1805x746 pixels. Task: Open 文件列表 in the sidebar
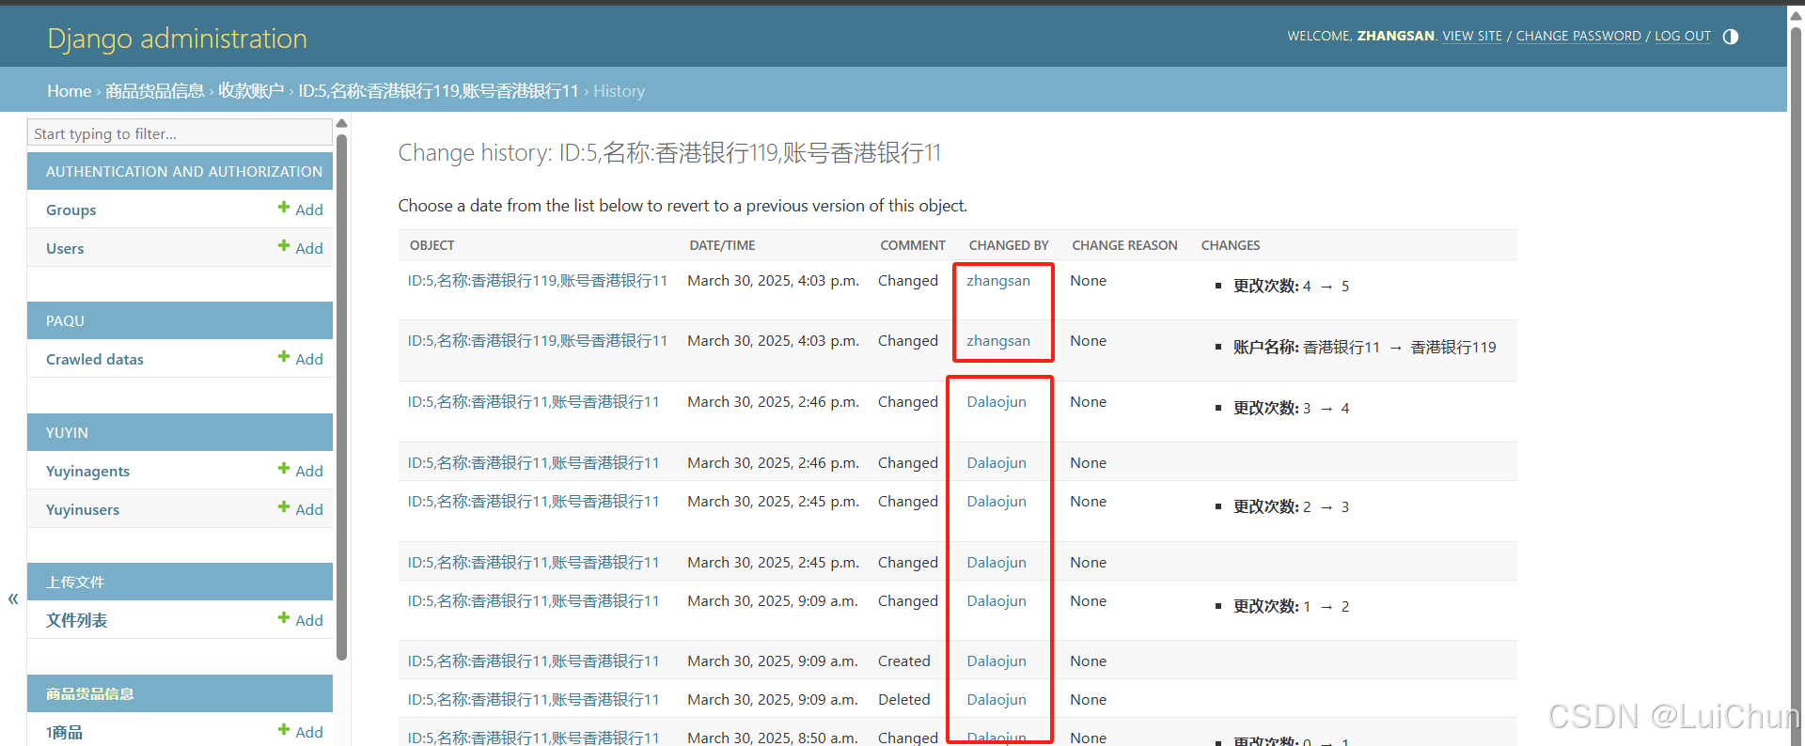(77, 620)
